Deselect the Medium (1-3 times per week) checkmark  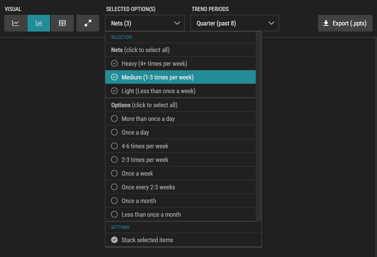point(114,77)
